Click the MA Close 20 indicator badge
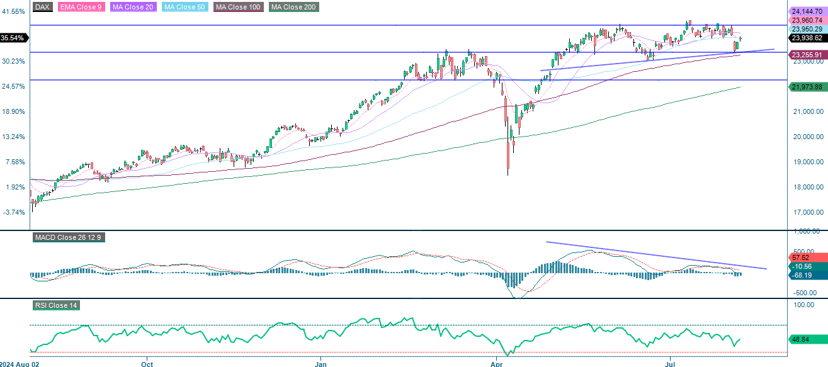The height and width of the screenshot is (367, 828). coord(133,6)
